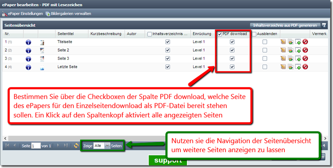The height and width of the screenshot is (168, 333).
Task: Click the green-plus add icon for Titelseite
Action: (x=298, y=42)
